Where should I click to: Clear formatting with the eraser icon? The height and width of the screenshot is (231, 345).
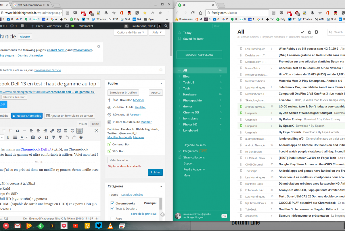click(40, 137)
